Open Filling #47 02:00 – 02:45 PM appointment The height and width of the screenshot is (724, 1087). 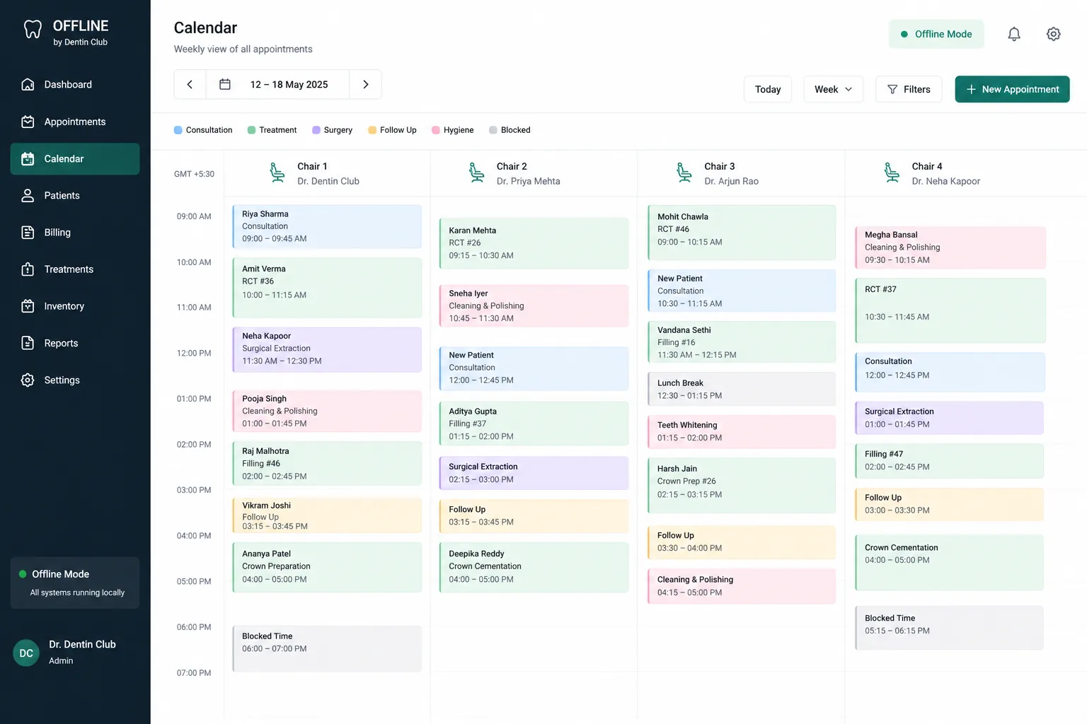[x=950, y=461]
